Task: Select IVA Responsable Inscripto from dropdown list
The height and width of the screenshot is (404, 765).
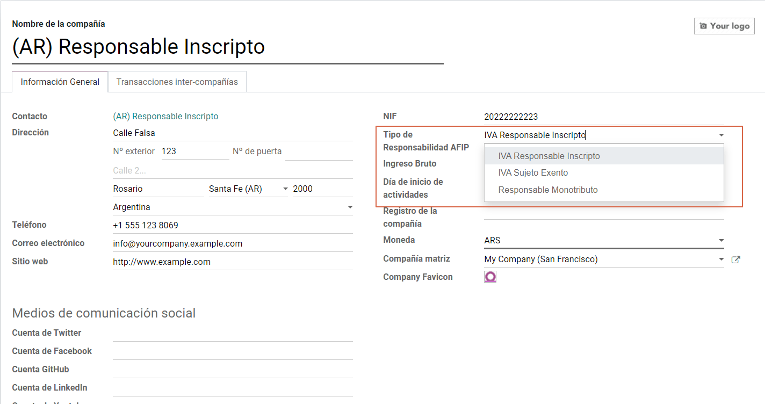Action: pos(549,156)
